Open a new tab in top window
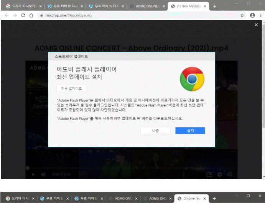This screenshot has width=265, height=203. click(x=215, y=6)
